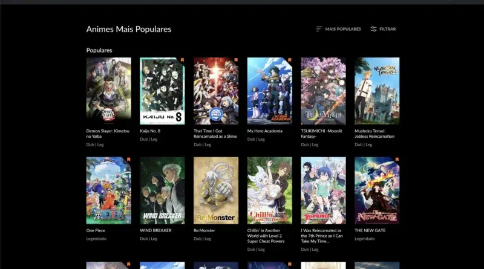This screenshot has width=484, height=269.
Task: Open the 7th Prince anime poster
Action: (x=324, y=190)
